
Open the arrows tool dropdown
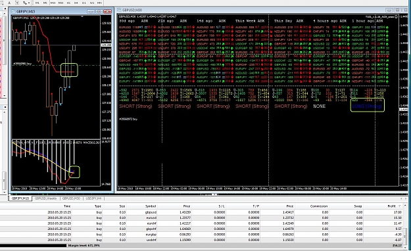pos(28,3)
